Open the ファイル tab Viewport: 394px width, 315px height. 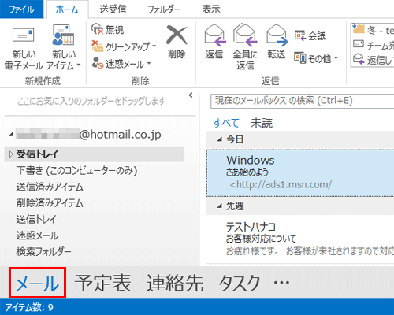pyautogui.click(x=21, y=9)
